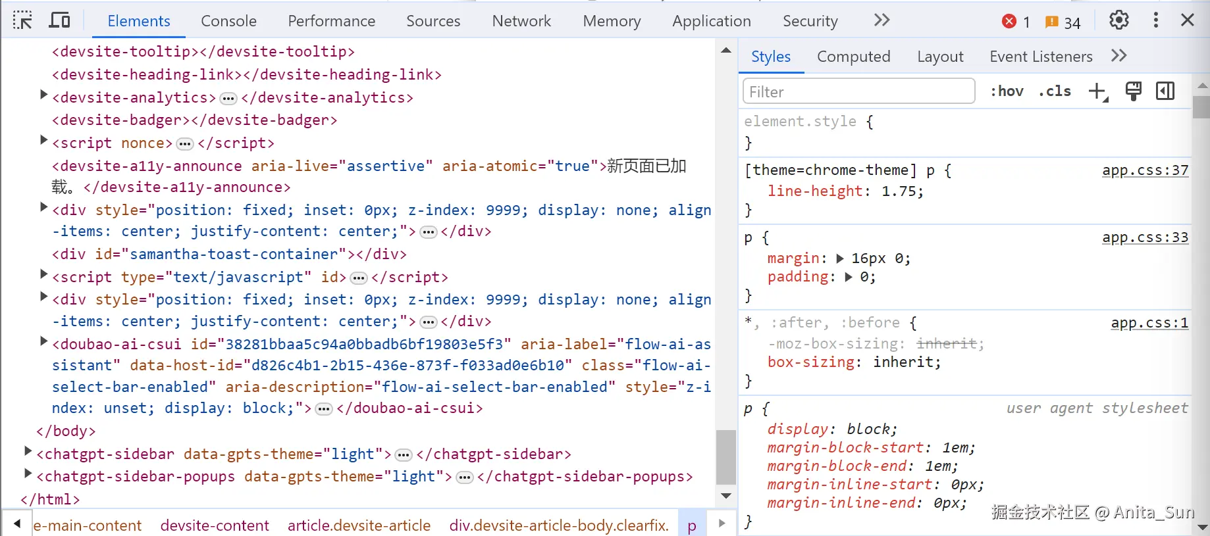
Task: Expand the second position fixed div node
Action: [43, 297]
